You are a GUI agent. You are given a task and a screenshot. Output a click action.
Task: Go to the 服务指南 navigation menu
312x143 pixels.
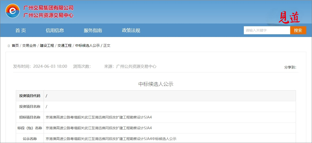[93, 30]
